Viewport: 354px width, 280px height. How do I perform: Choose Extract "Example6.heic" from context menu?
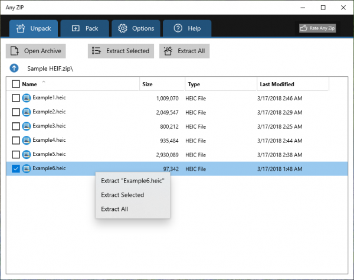pyautogui.click(x=133, y=181)
